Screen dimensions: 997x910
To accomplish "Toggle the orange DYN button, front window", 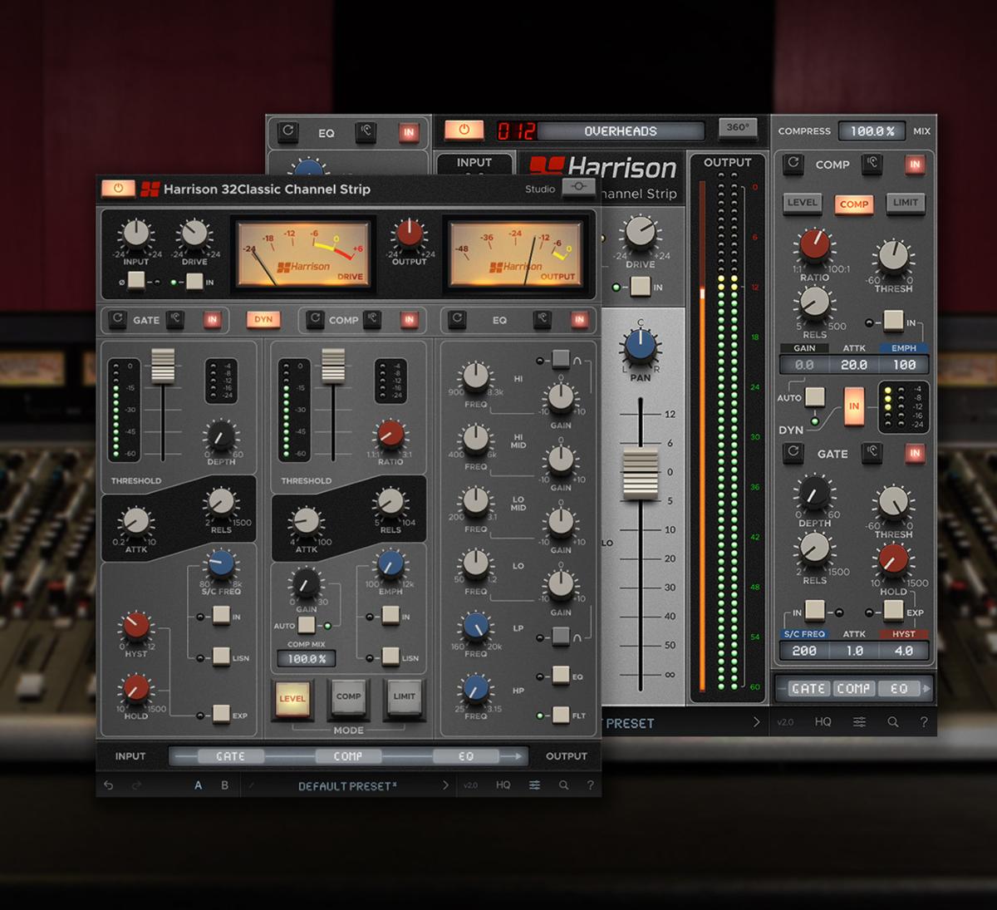I will (x=263, y=319).
